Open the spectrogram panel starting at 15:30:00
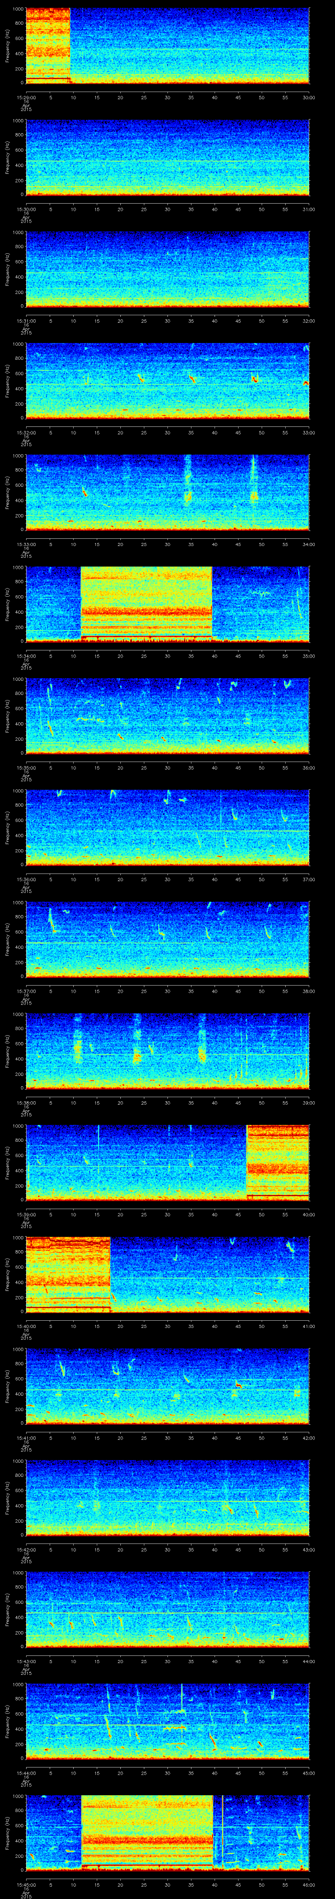The image size is (335, 1899). (167, 158)
